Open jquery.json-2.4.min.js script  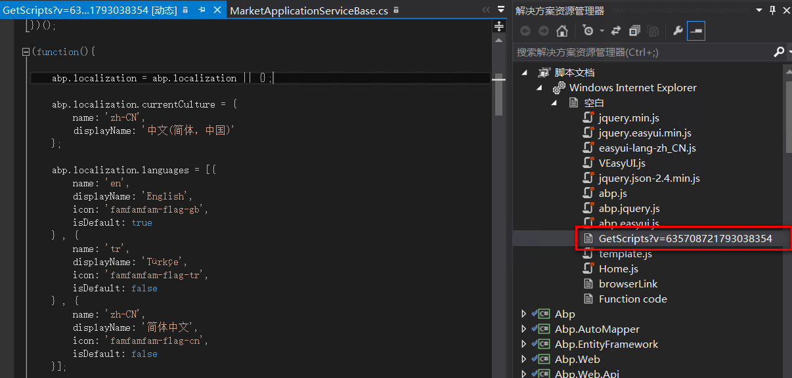[x=649, y=178]
